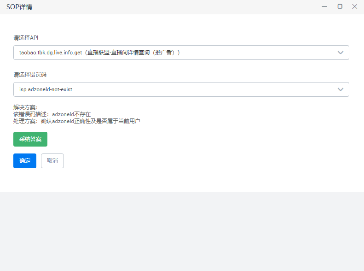This screenshot has height=271, width=364.
Task: Confirm with the blue 确定 button
Action: click(25, 160)
